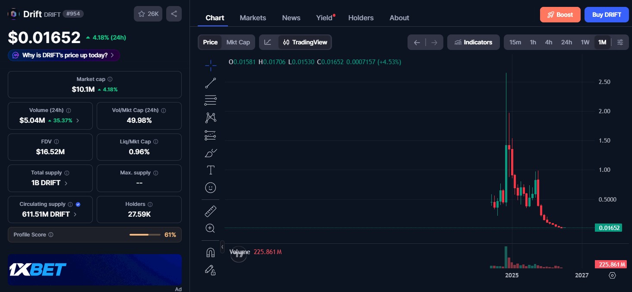Open the Indicators menu
The height and width of the screenshot is (292, 632).
coord(474,42)
